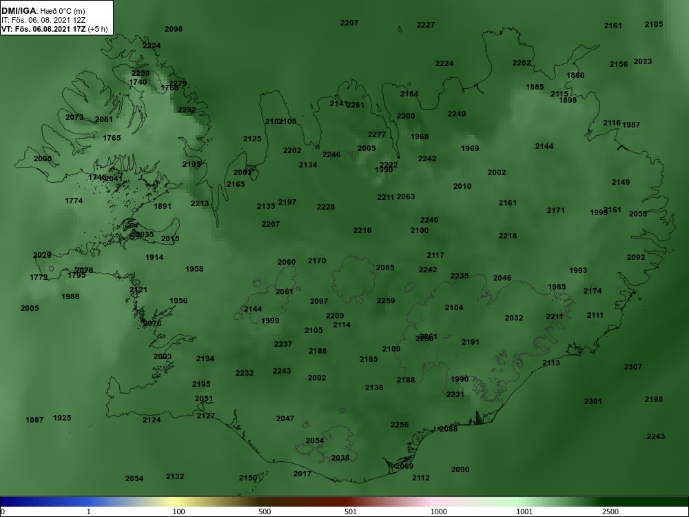Click the 2085 map label
This screenshot has width=689, height=517.
click(385, 267)
